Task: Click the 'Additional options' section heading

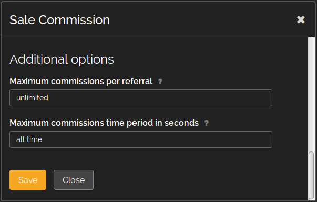Action: pos(62,59)
